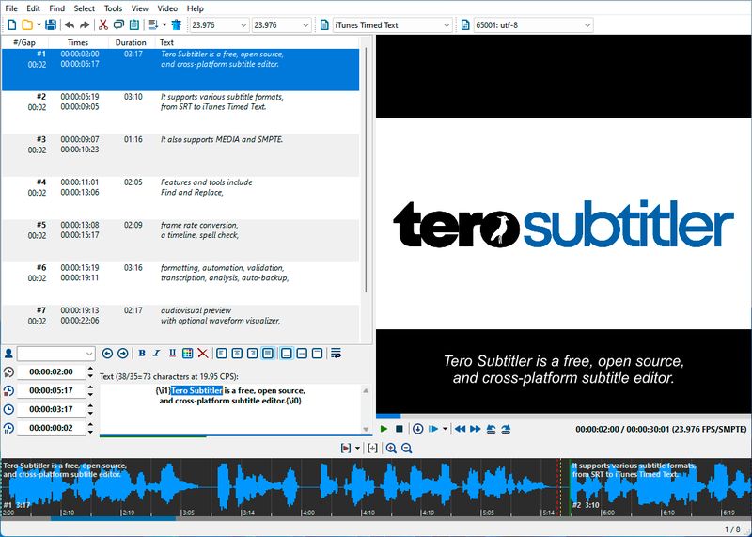
Task: Click subtitle #2 block in waveform
Action: [x=661, y=487]
